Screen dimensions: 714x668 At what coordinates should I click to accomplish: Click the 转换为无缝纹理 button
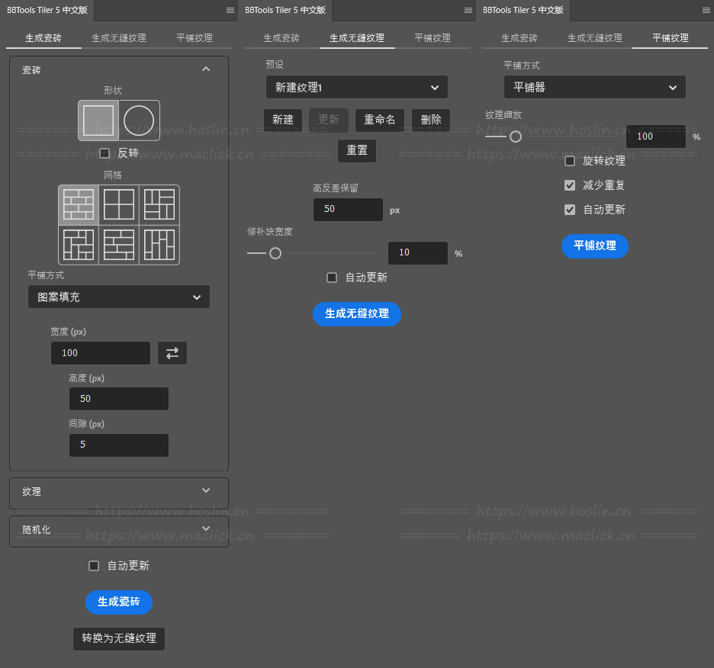tap(119, 638)
